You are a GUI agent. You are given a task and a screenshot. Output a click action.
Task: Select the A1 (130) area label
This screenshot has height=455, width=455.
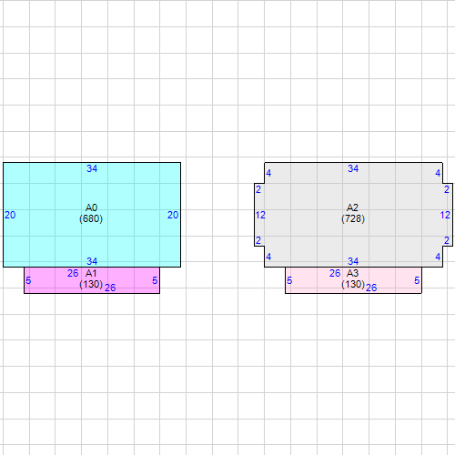(91, 278)
